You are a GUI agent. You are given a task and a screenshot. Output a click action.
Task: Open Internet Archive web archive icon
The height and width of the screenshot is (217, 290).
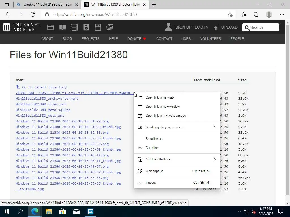click(50, 27)
